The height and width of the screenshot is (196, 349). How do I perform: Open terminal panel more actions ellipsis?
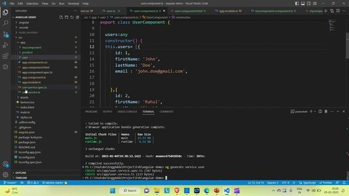click(x=332, y=111)
